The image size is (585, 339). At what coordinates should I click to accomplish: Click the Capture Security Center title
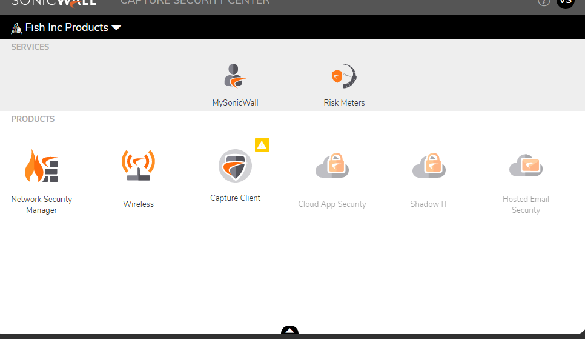[x=195, y=2]
